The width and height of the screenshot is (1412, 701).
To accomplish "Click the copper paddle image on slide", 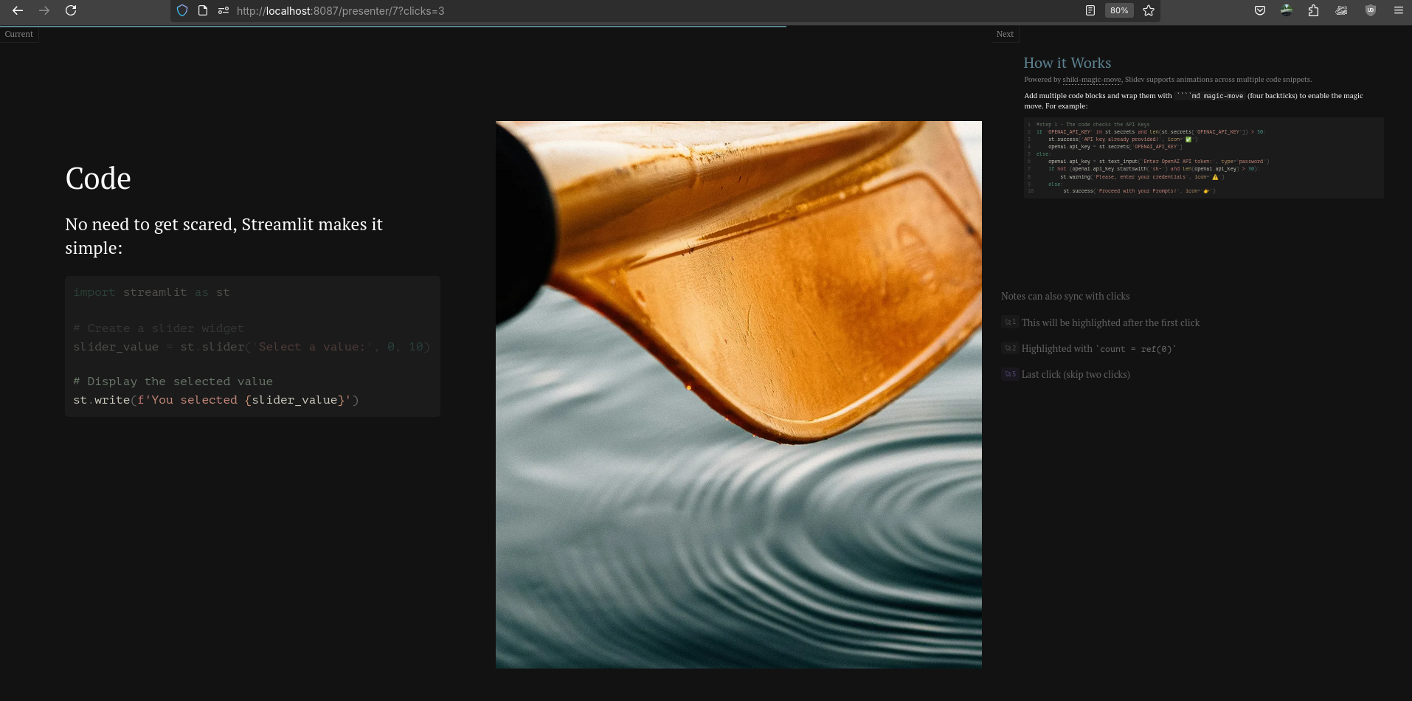I will 738,395.
